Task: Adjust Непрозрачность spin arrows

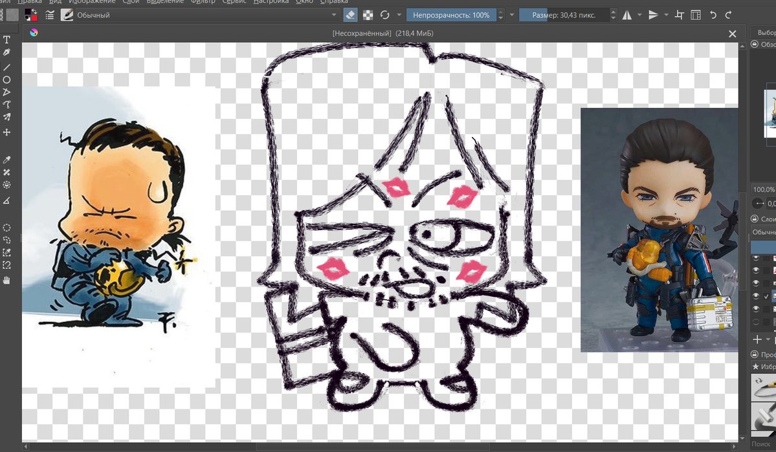Action: (x=501, y=16)
